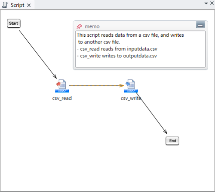The width and height of the screenshot is (215, 192).
Task: Minimize the memo note
Action: tap(200, 25)
